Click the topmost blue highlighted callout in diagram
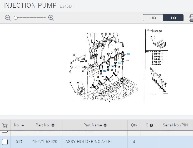The height and width of the screenshot is (148, 193). click(128, 54)
